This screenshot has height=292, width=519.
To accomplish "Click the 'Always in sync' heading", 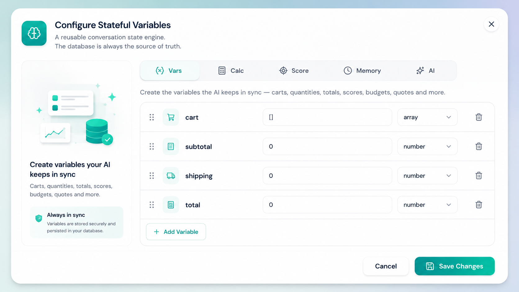I will click(66, 215).
